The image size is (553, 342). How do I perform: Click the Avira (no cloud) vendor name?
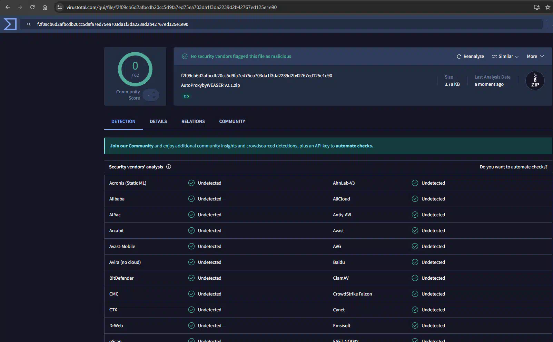(x=125, y=262)
